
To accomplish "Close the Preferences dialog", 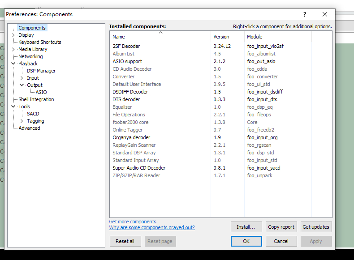I will 325,14.
